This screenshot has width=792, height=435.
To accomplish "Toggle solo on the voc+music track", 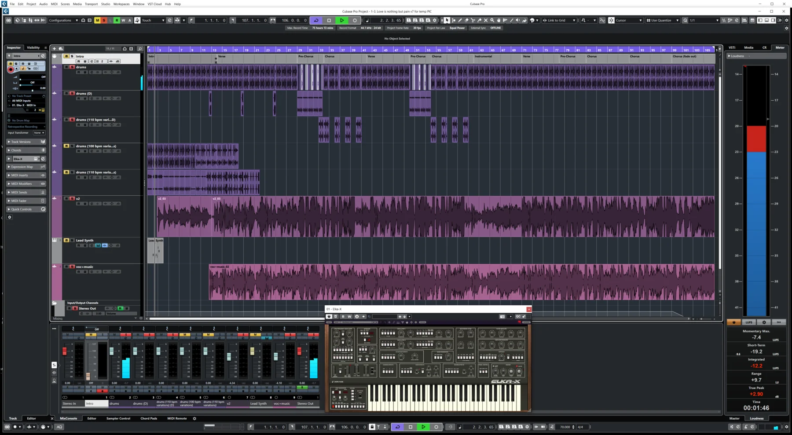I will coord(72,267).
